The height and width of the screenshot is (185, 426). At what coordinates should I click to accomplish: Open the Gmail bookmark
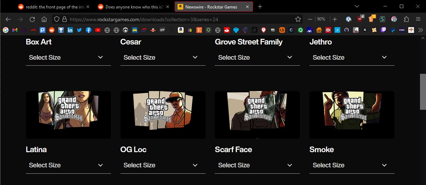pos(15,30)
